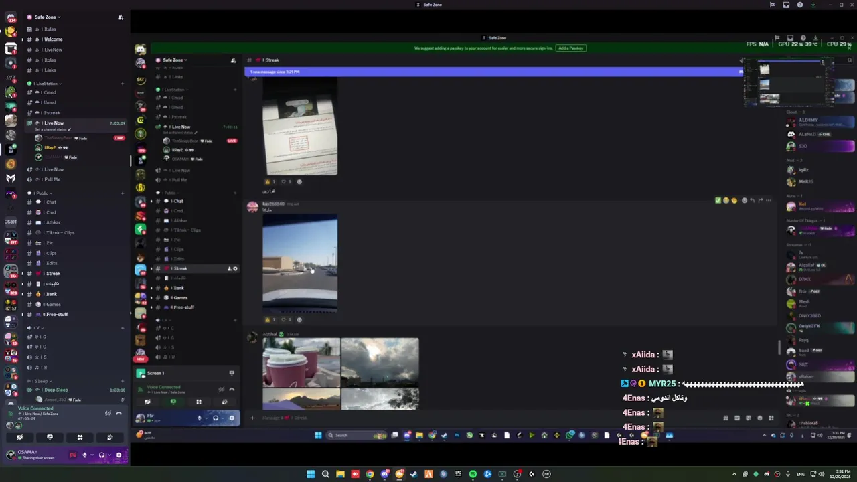
Task: Join the Deep Sleep voice channel
Action: [x=75, y=390]
